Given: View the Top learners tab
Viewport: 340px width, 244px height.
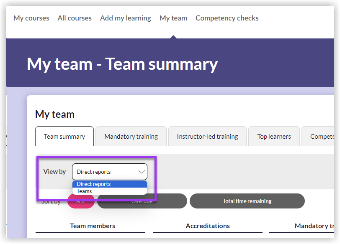Looking at the screenshot, I should click(x=274, y=136).
